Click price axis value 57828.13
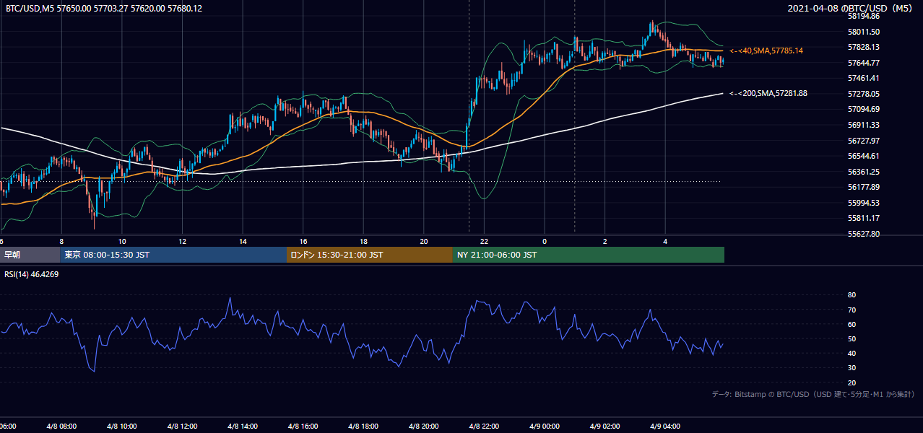The height and width of the screenshot is (433, 923). pos(864,47)
